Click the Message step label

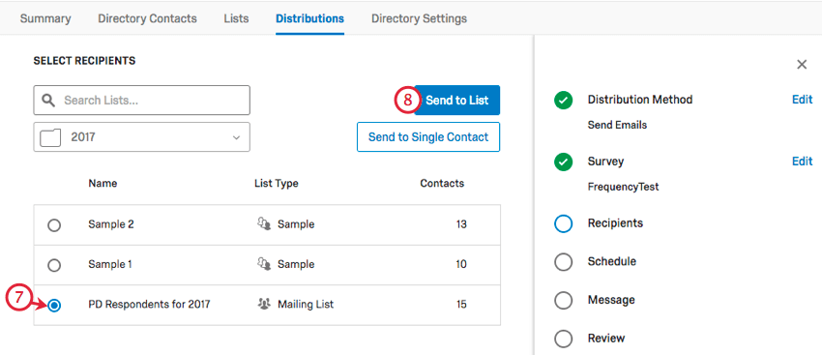coord(611,301)
